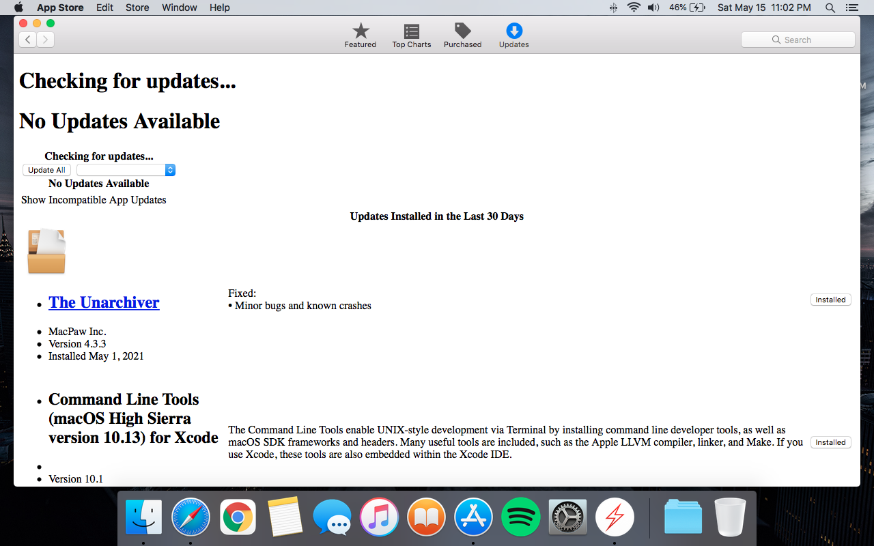Open the Apple menu
Image resolution: width=874 pixels, height=546 pixels.
(x=18, y=8)
